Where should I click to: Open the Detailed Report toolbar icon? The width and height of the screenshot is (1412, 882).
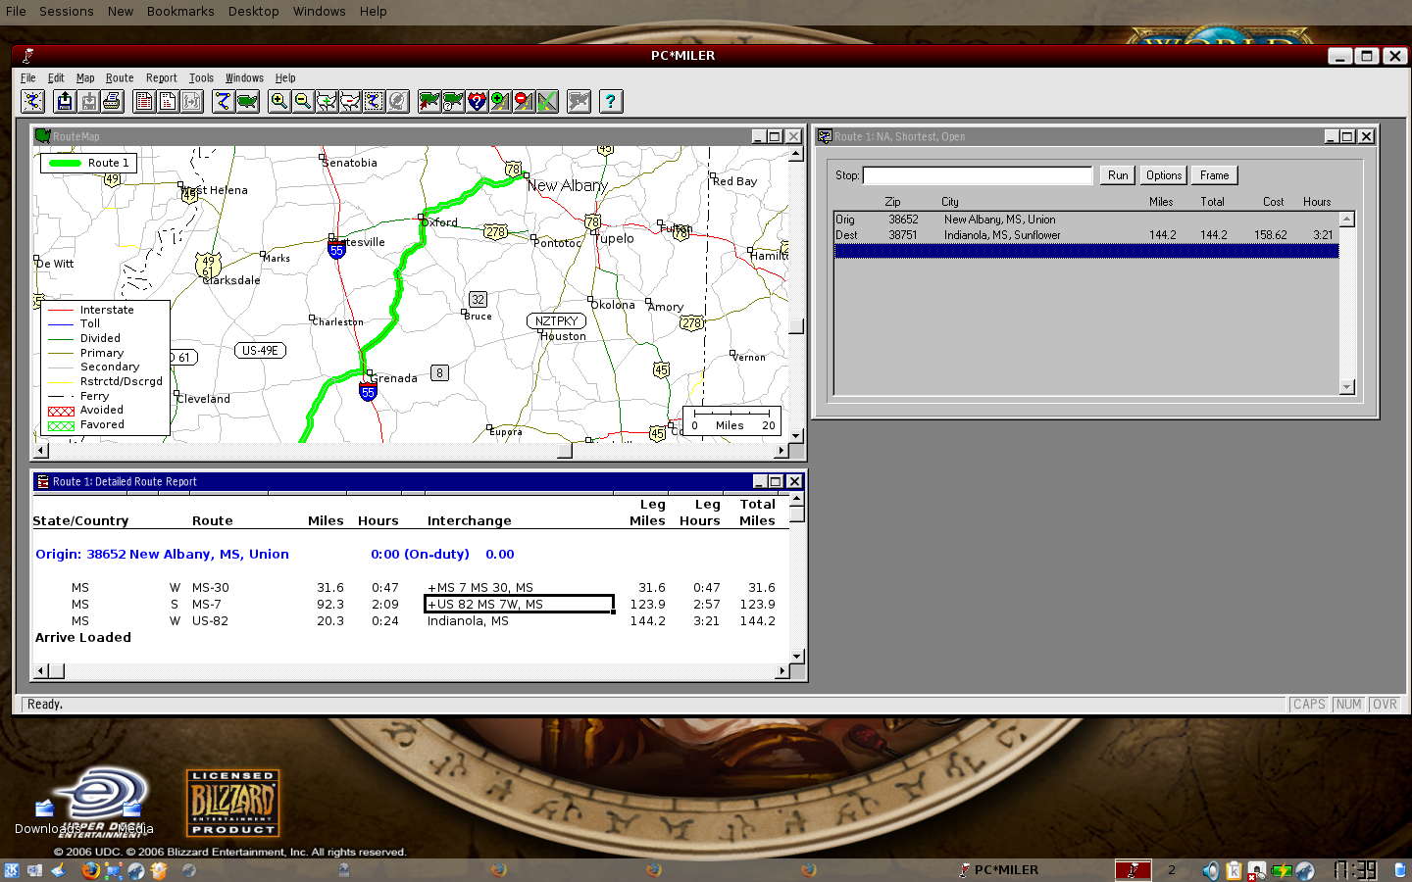coord(144,101)
